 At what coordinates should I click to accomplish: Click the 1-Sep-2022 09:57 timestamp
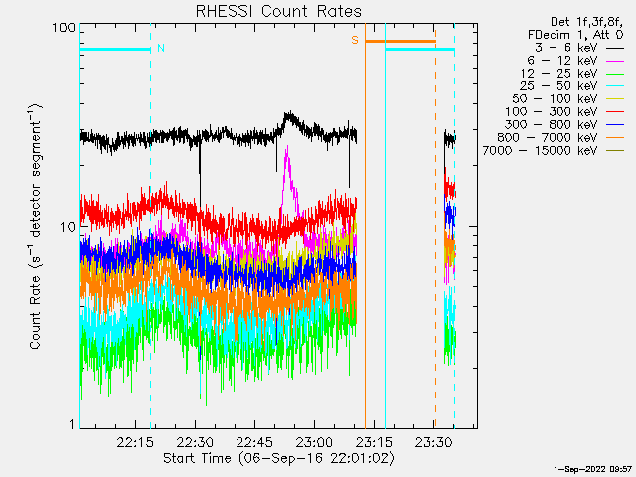tap(592, 469)
